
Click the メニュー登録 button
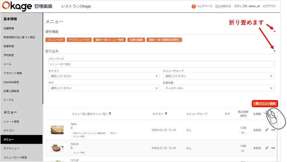click(265, 104)
